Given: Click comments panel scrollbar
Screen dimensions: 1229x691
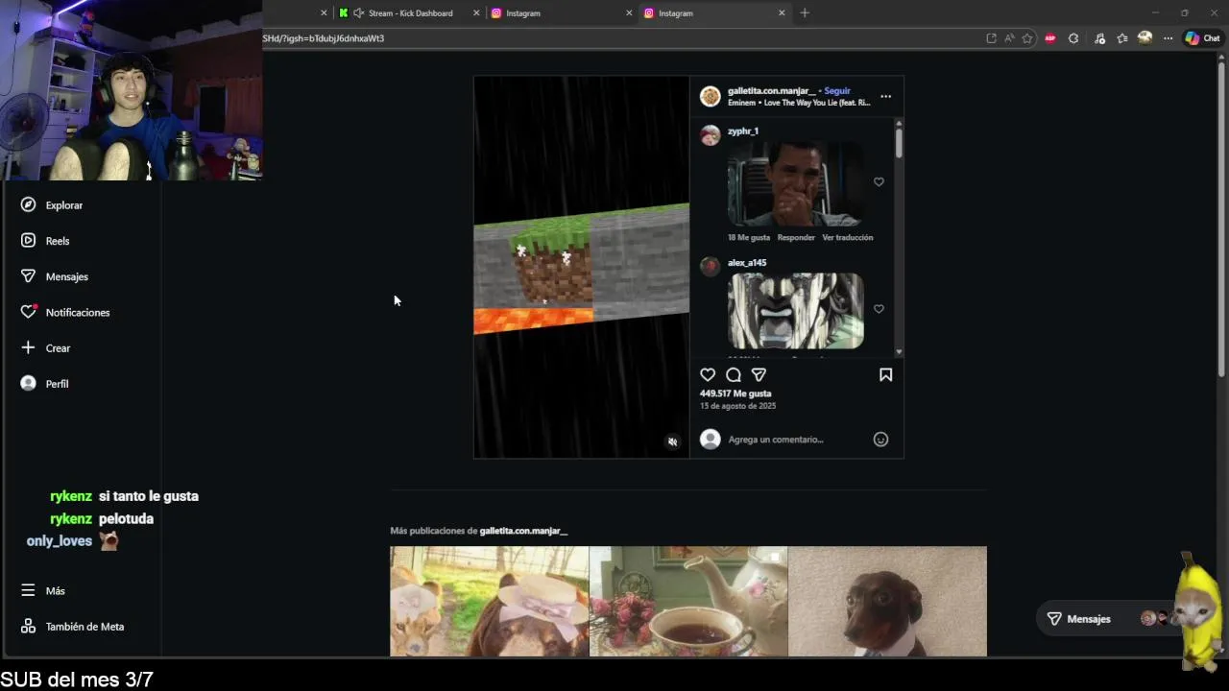Looking at the screenshot, I should pyautogui.click(x=899, y=142).
